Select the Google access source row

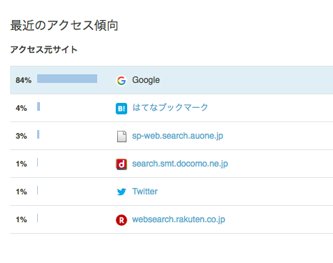point(172,80)
